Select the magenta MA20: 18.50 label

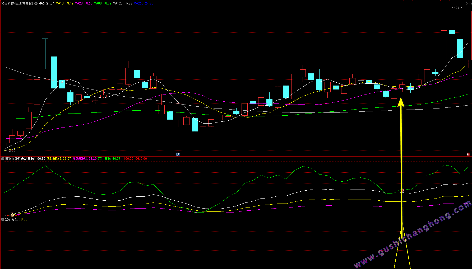[x=84, y=3]
